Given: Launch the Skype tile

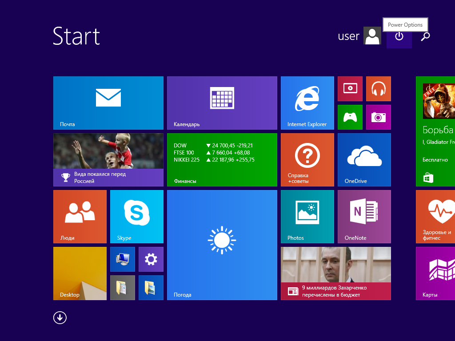Looking at the screenshot, I should pyautogui.click(x=137, y=217).
